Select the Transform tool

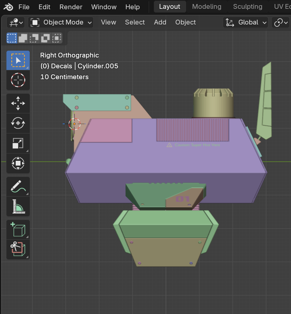click(x=18, y=163)
